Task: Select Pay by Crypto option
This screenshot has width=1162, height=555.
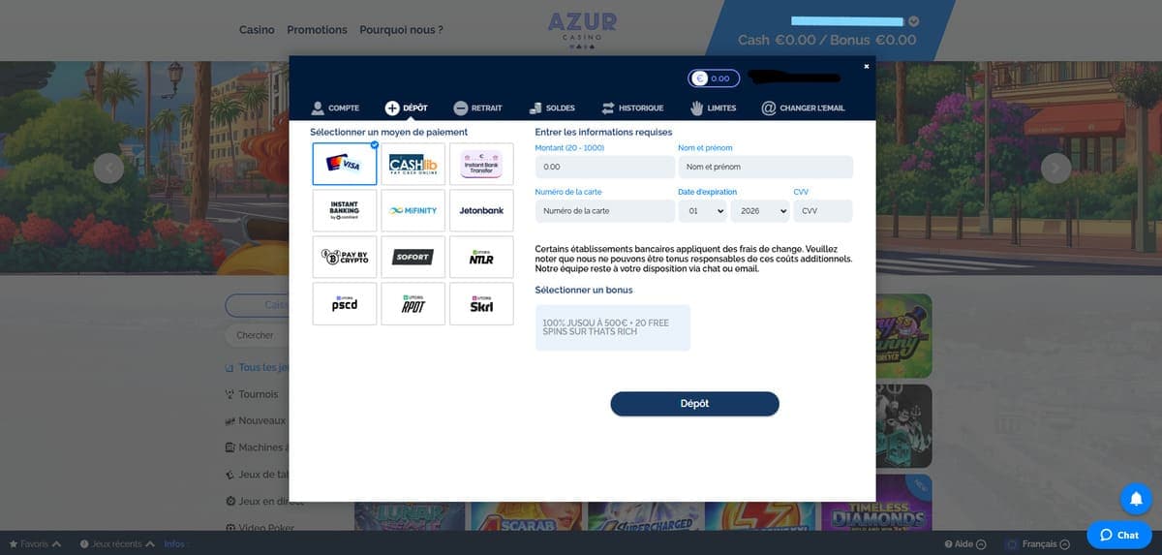Action: point(345,257)
